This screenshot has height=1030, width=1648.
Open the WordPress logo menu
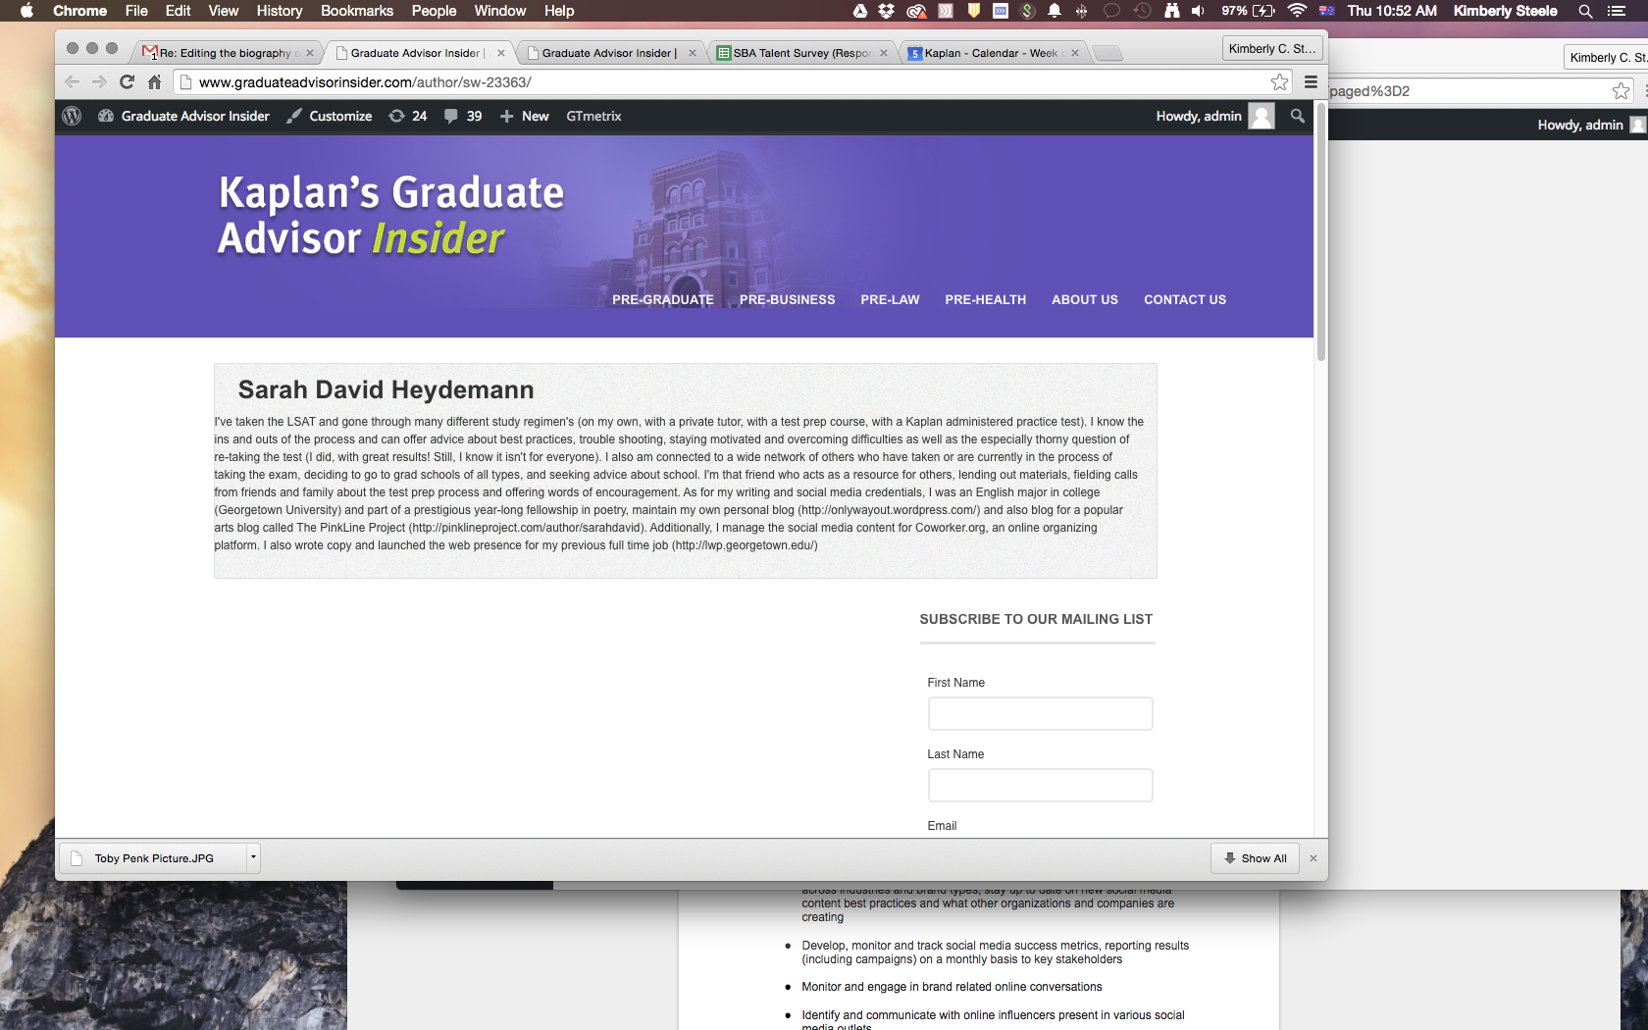(72, 116)
